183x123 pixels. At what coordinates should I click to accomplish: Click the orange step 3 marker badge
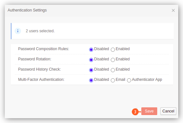coord(135,112)
